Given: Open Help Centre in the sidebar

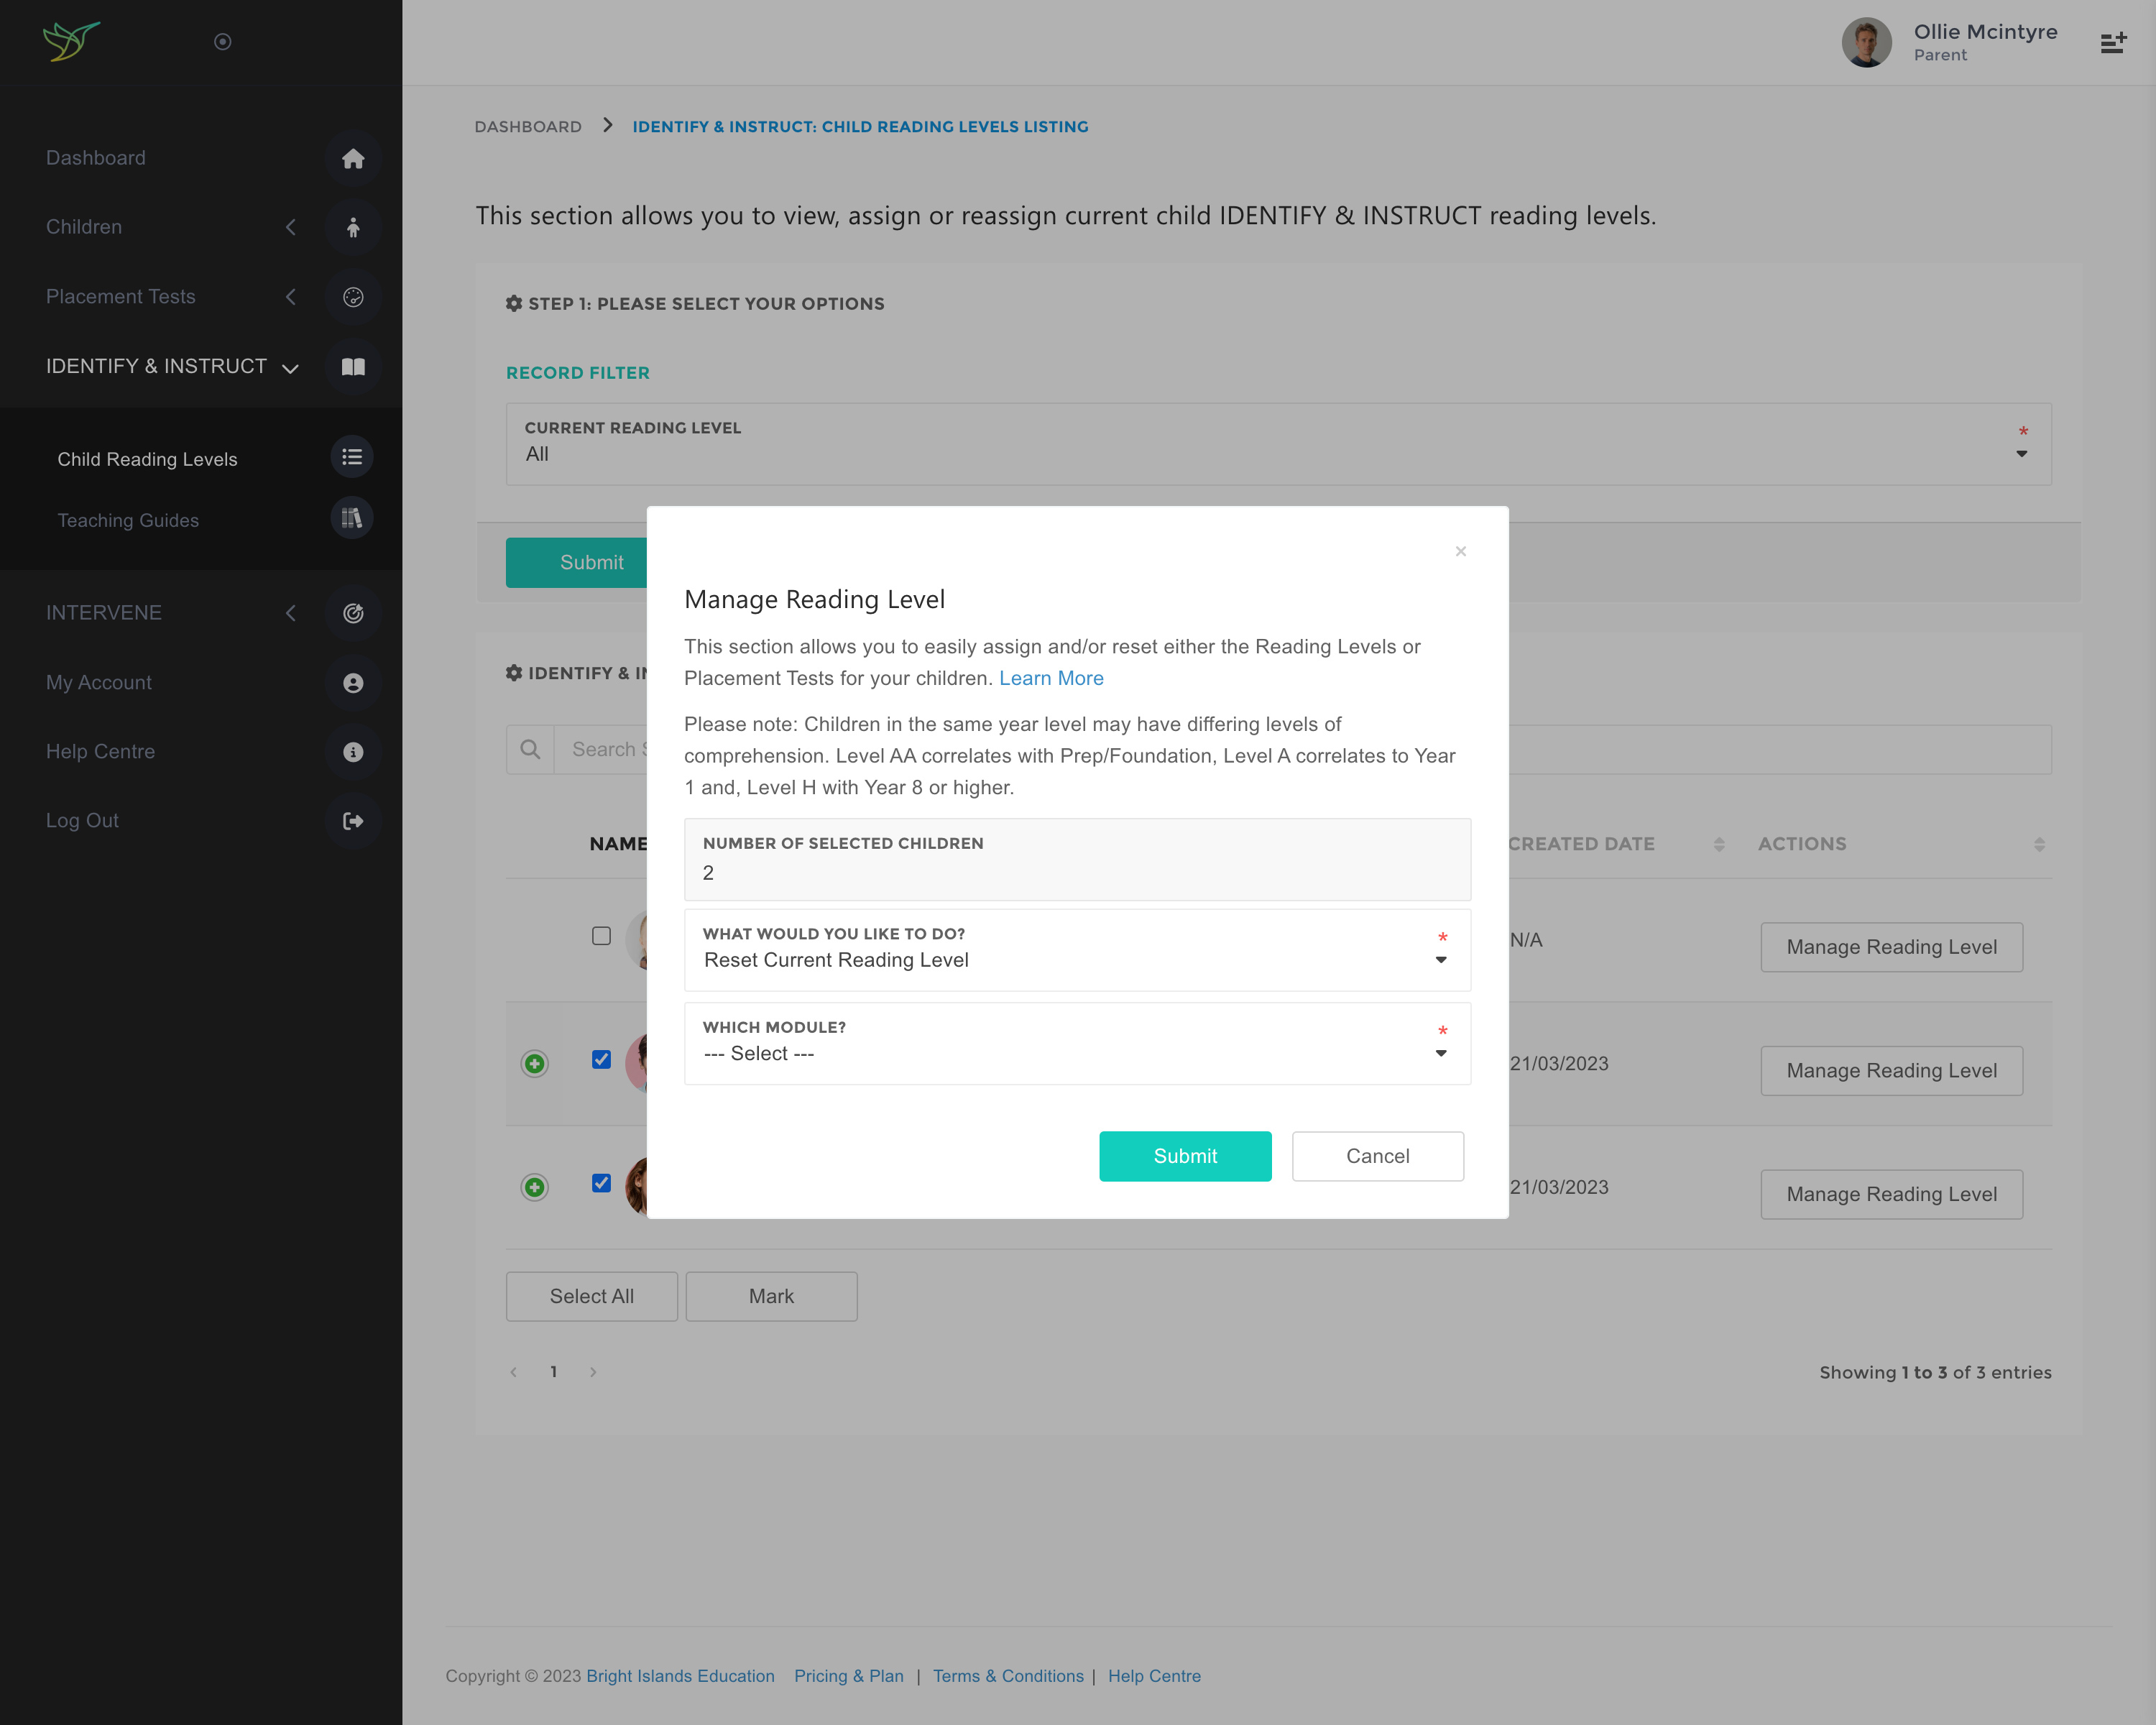Looking at the screenshot, I should click(100, 751).
